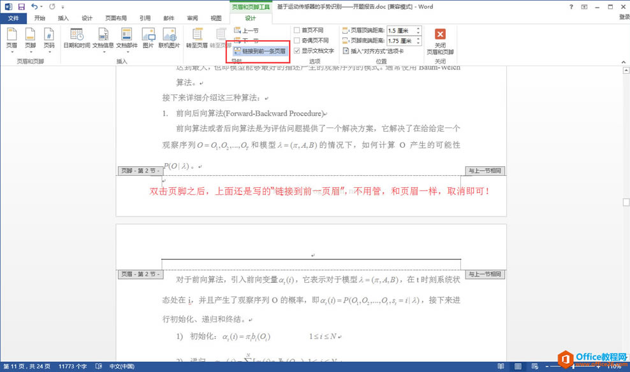Click the 联机图片 online pictures icon
630x372 pixels.
[x=169, y=34]
